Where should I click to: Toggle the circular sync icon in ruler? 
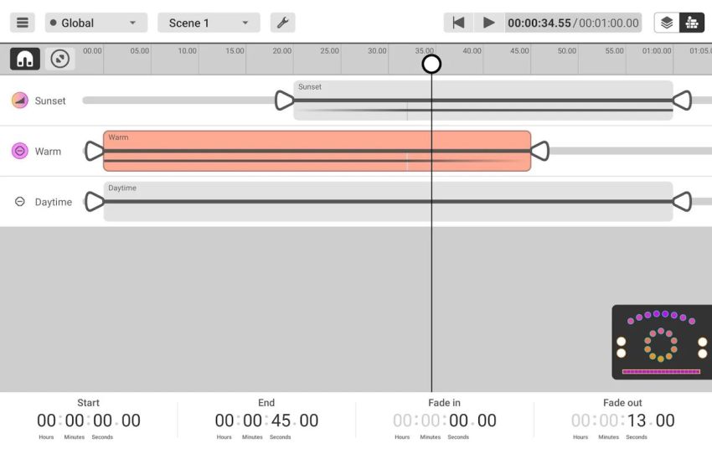coord(60,59)
